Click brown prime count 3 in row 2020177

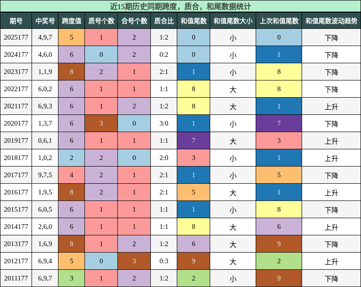[x=101, y=123]
